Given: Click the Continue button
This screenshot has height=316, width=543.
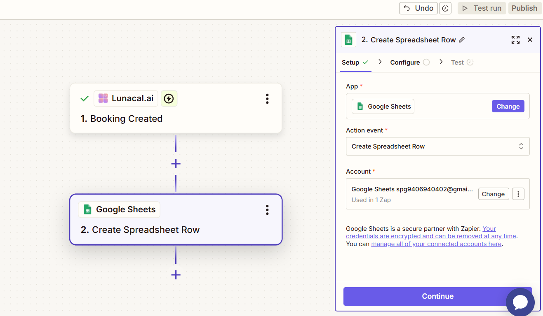Looking at the screenshot, I should pyautogui.click(x=437, y=296).
